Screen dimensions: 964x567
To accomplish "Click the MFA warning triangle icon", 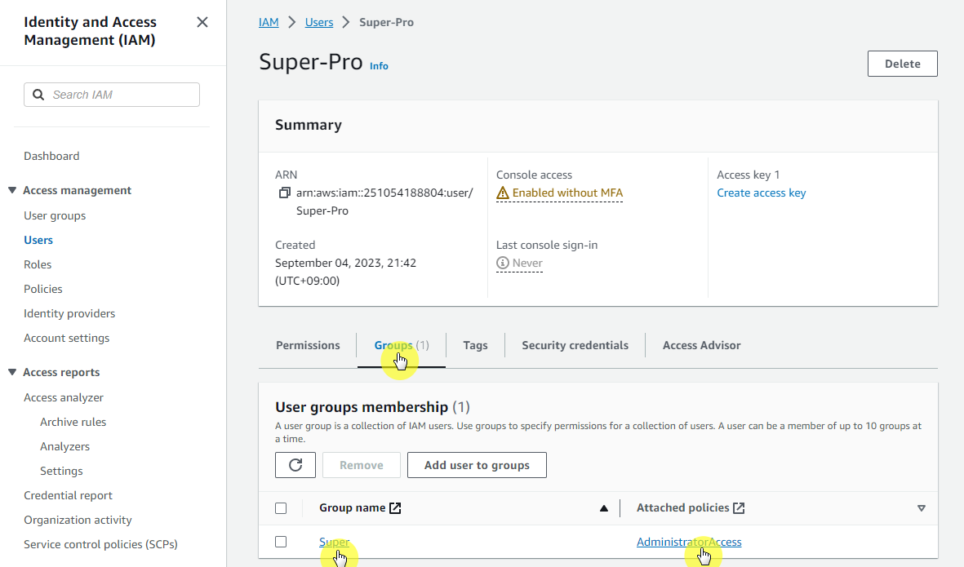I will [502, 193].
